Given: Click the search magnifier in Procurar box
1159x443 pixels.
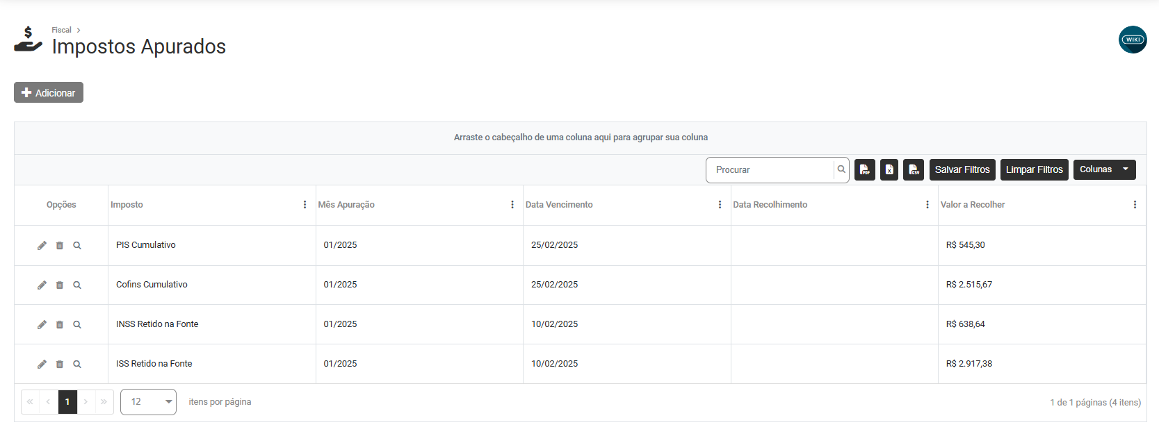Looking at the screenshot, I should tap(841, 169).
